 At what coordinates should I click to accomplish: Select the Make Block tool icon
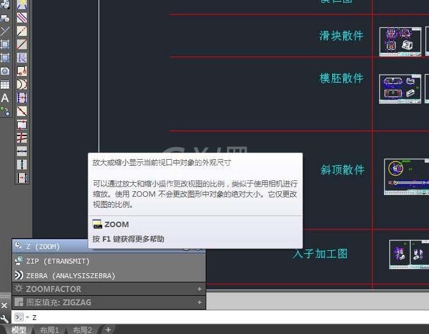(5, 18)
